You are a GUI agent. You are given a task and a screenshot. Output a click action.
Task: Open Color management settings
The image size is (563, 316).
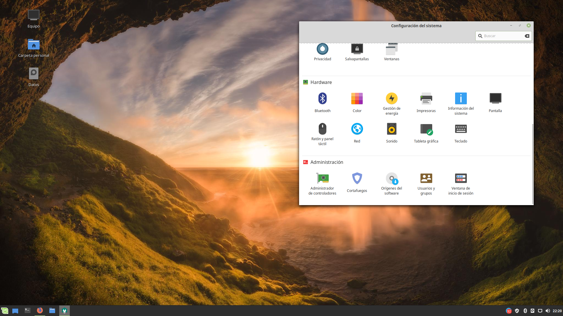click(357, 99)
